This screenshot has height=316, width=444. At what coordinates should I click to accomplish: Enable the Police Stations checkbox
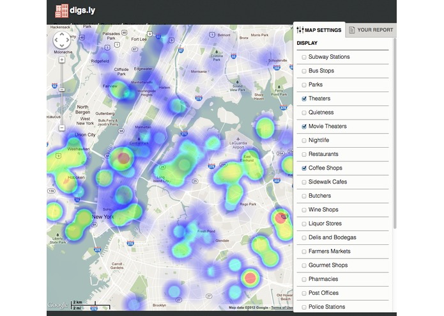click(304, 307)
